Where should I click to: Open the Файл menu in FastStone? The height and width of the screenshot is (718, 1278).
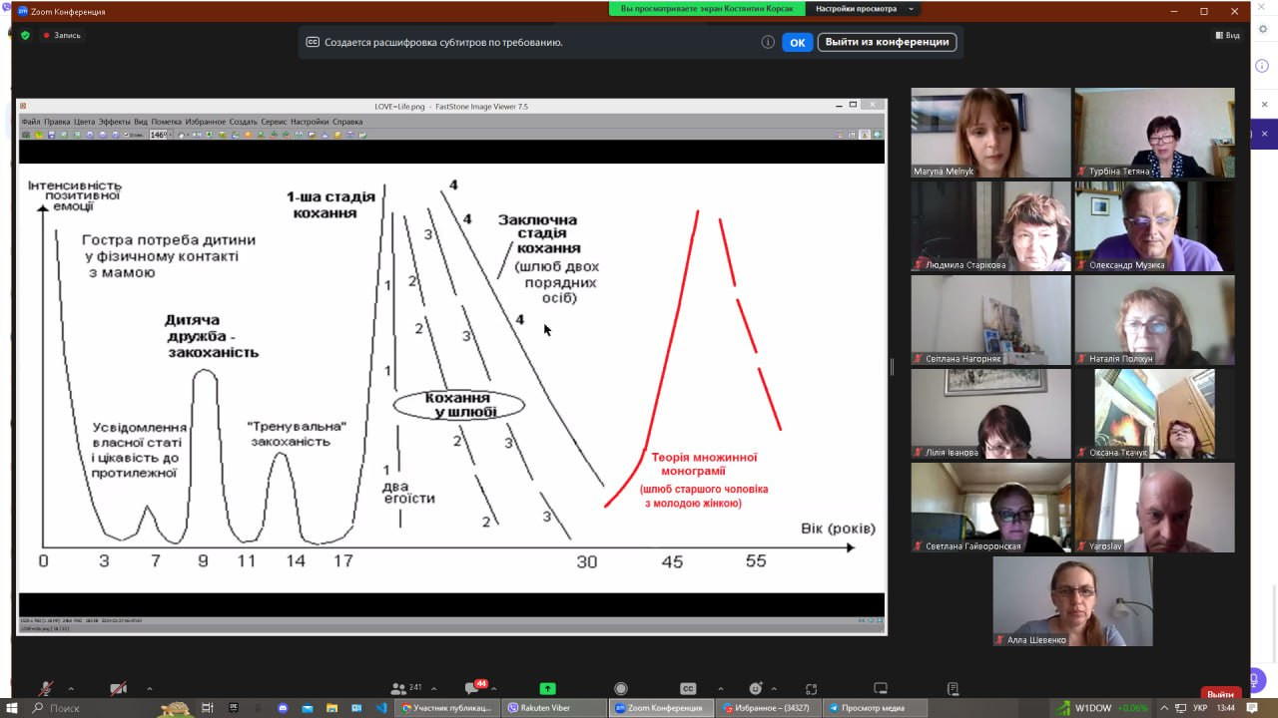coord(31,122)
